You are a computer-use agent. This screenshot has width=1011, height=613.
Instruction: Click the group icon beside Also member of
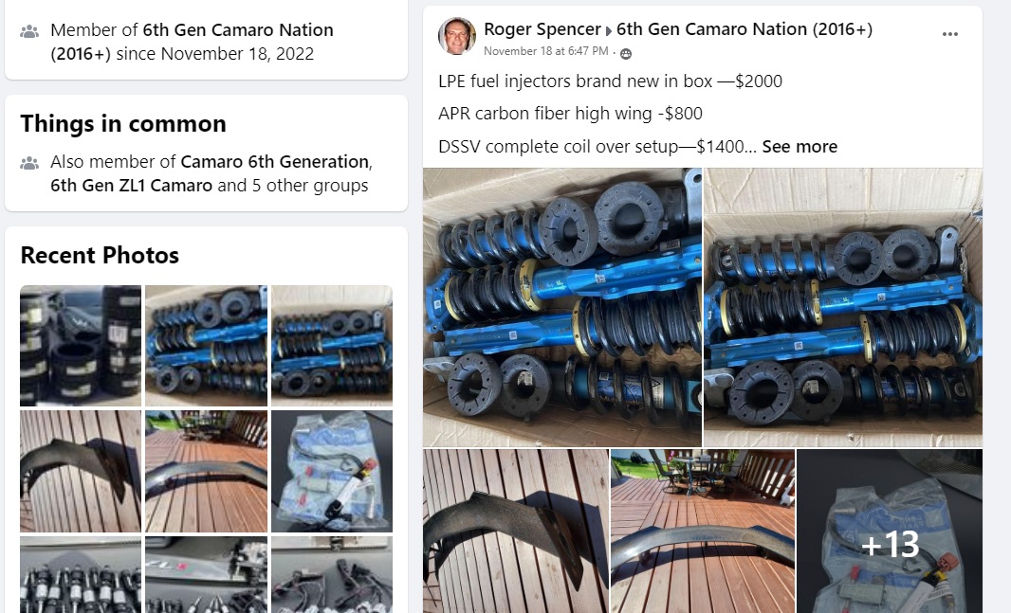tap(29, 163)
